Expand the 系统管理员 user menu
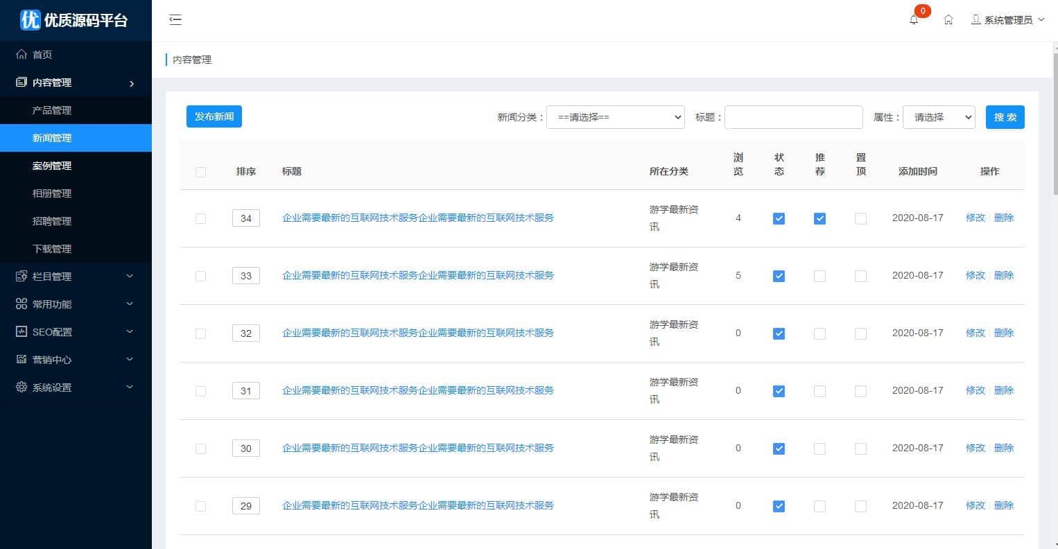This screenshot has width=1058, height=549. pos(1007,20)
